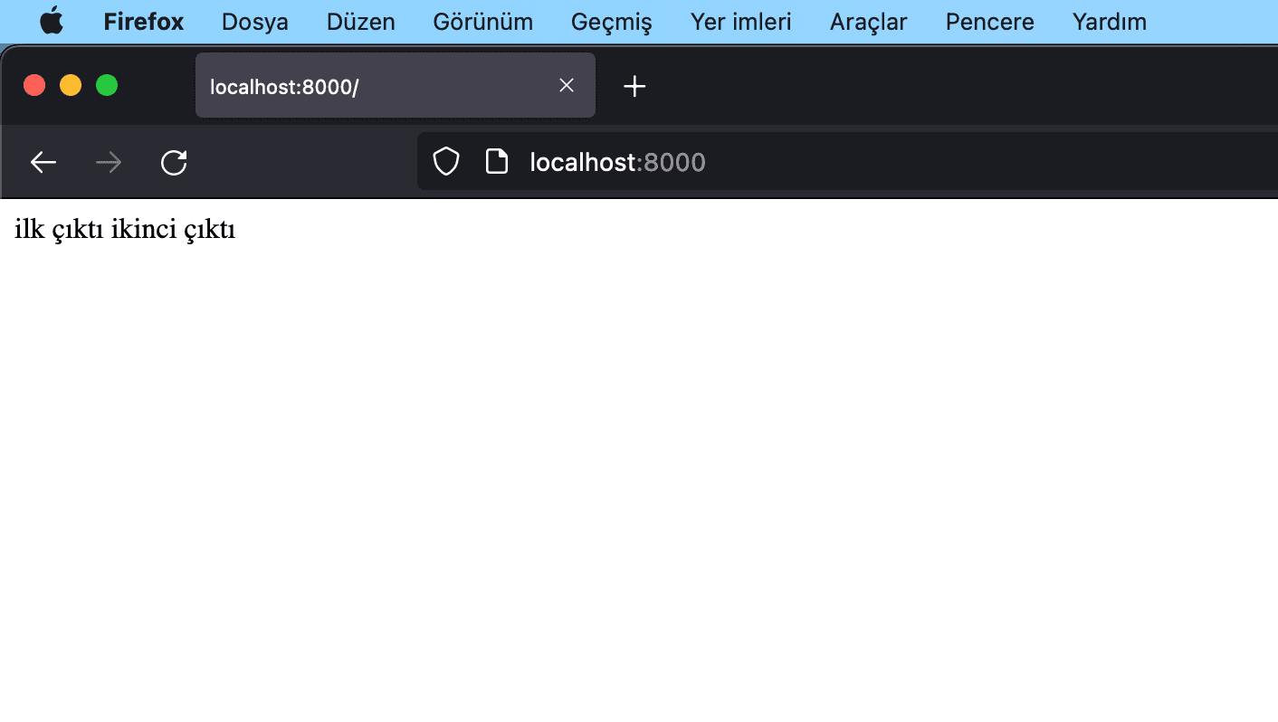Image resolution: width=1278 pixels, height=722 pixels.
Task: Click the Firefox browser name in menu bar
Action: pos(143,22)
